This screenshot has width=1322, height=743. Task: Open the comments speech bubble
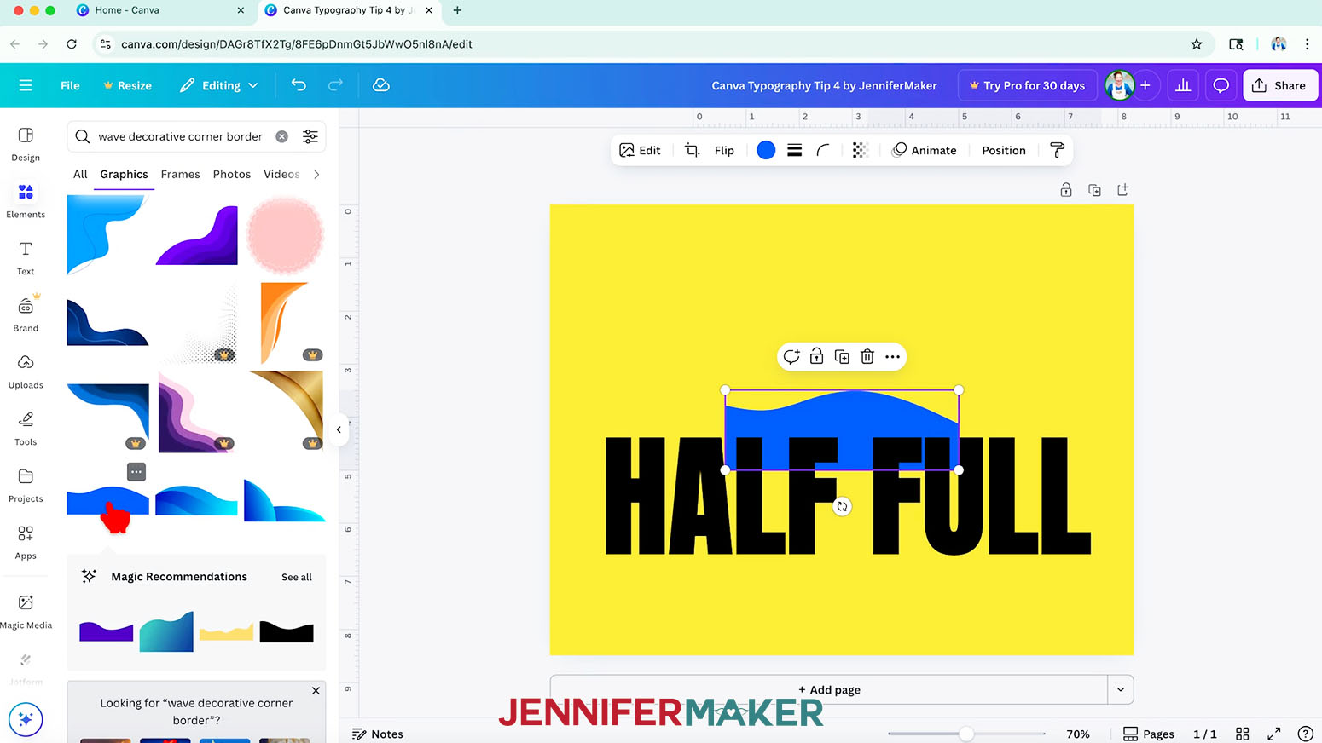click(x=1221, y=85)
